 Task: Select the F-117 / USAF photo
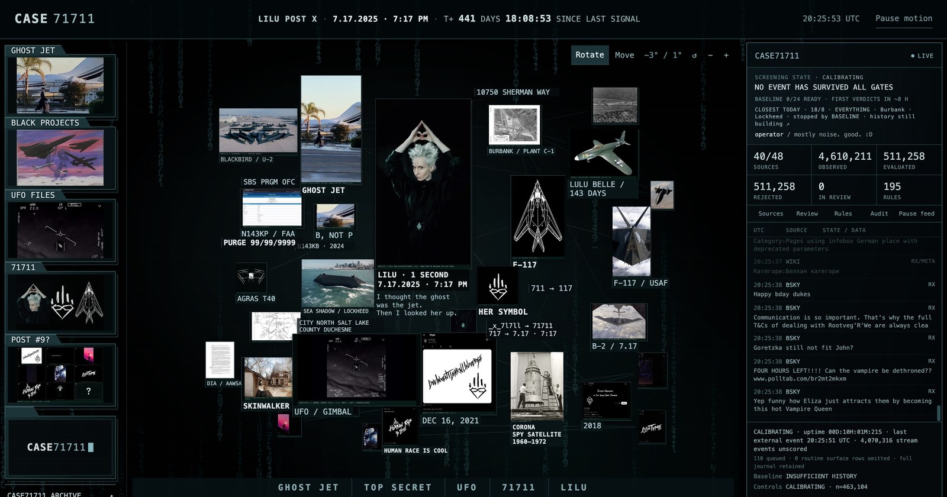(x=631, y=241)
